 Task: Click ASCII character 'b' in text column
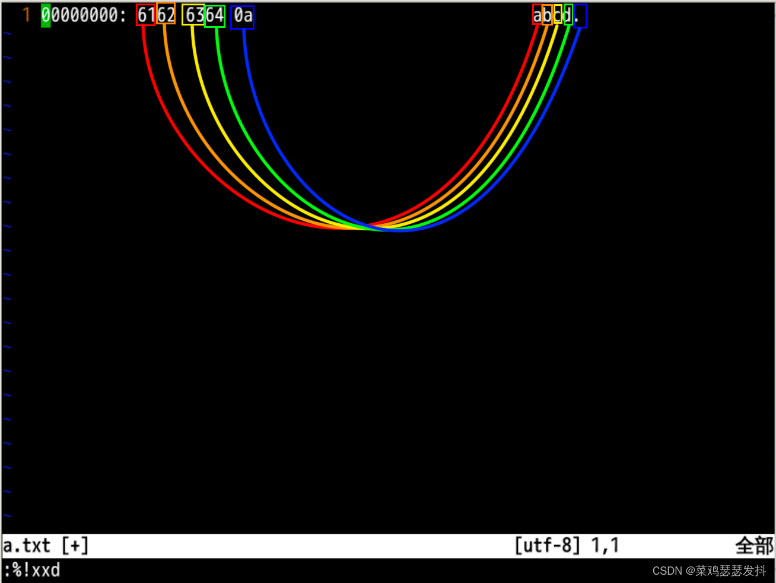pos(547,15)
